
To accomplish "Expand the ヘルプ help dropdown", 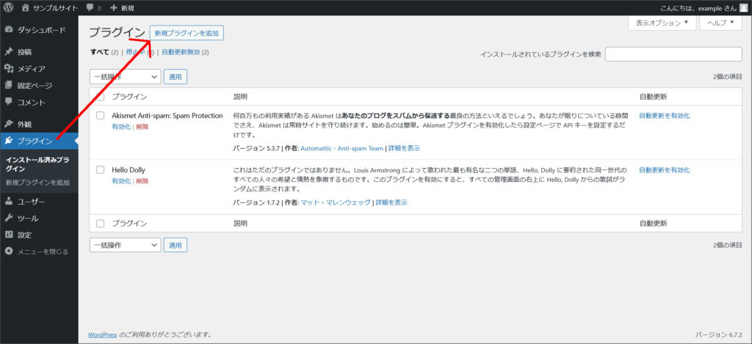I will 720,23.
